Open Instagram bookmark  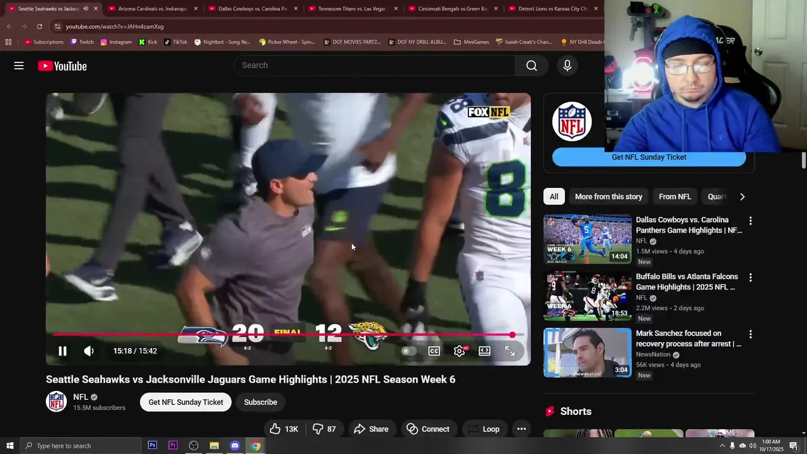116,42
